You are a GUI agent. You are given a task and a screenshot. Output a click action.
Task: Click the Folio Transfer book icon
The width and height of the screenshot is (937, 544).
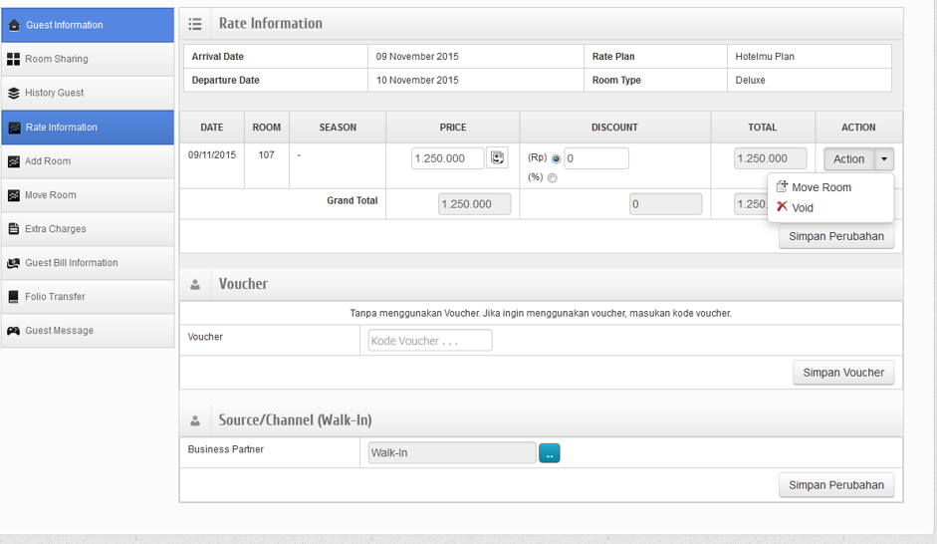click(14, 297)
